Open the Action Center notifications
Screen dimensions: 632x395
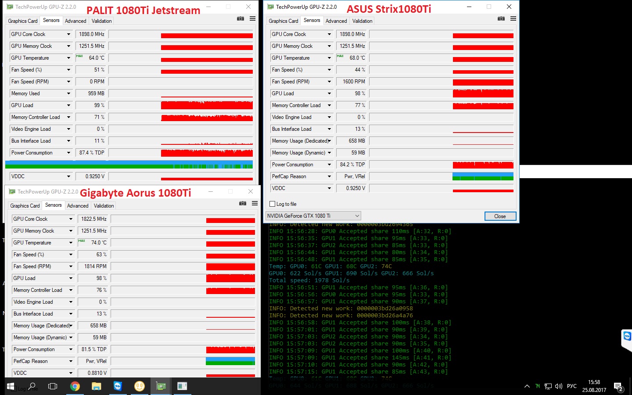pyautogui.click(x=618, y=387)
